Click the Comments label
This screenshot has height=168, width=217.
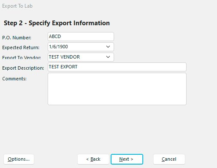coord(14,79)
